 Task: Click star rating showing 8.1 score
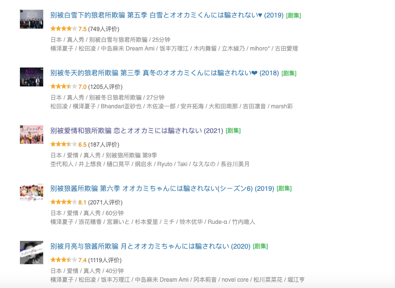(63, 202)
